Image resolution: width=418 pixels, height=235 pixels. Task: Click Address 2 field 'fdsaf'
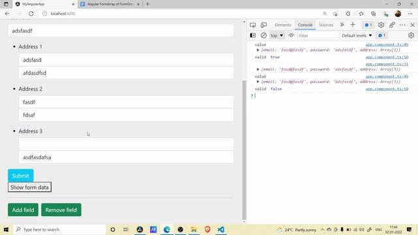[126, 115]
